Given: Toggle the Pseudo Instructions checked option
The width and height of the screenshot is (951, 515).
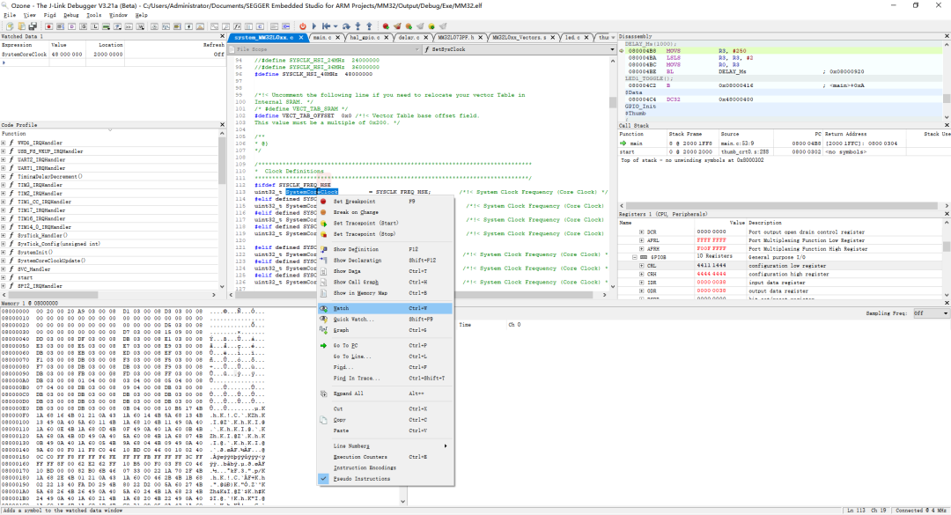Looking at the screenshot, I should [x=386, y=479].
